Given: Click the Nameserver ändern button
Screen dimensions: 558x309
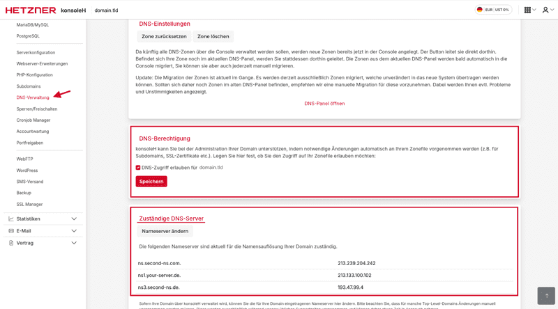Looking at the screenshot, I should pos(165,231).
